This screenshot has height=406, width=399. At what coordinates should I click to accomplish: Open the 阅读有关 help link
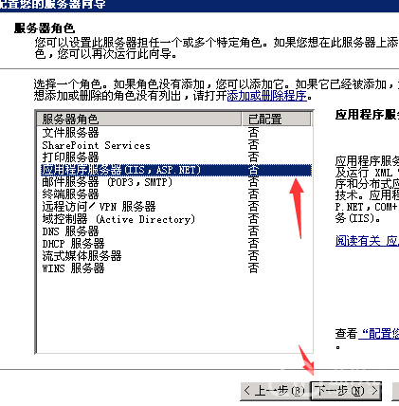point(367,241)
